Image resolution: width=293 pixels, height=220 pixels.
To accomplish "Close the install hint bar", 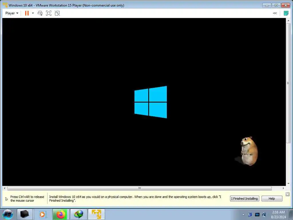I will point(288,195).
